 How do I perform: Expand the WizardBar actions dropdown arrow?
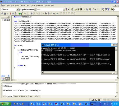[x=68, y=9]
